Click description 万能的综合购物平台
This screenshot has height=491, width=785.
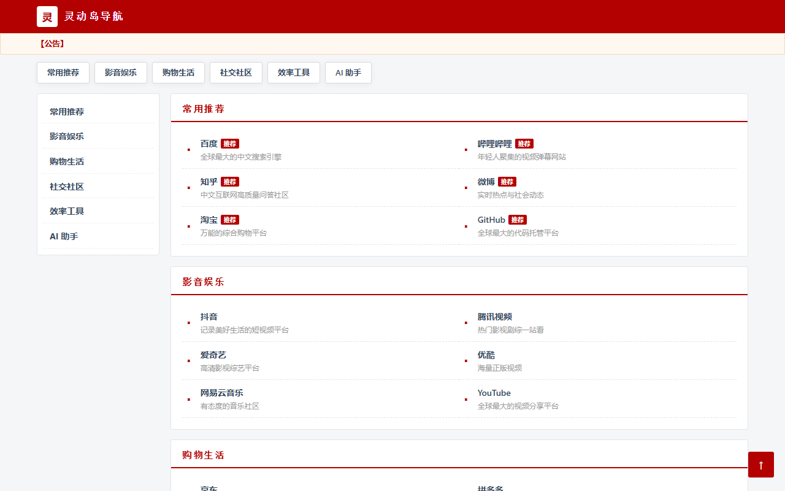pyautogui.click(x=234, y=233)
